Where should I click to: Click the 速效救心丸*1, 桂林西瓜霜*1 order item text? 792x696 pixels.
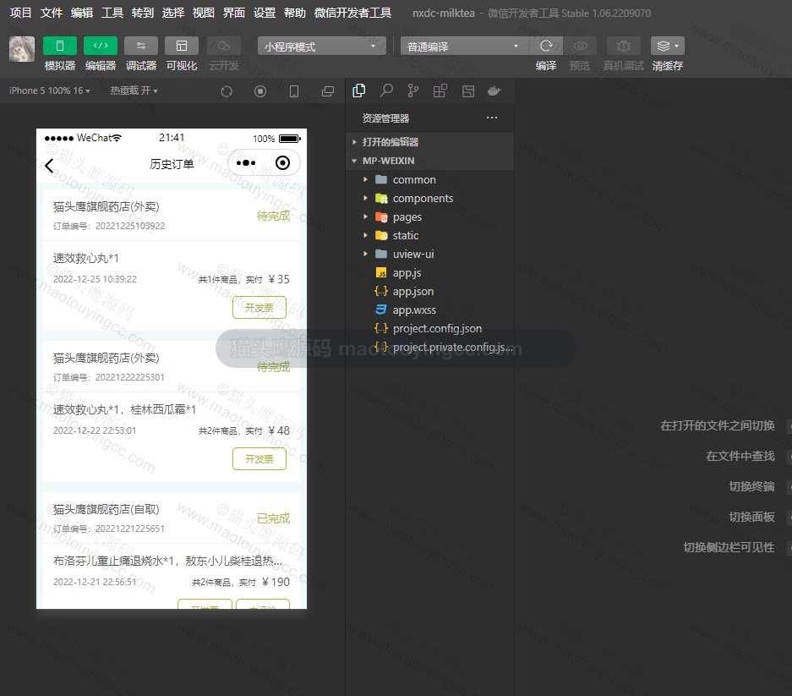click(x=124, y=409)
